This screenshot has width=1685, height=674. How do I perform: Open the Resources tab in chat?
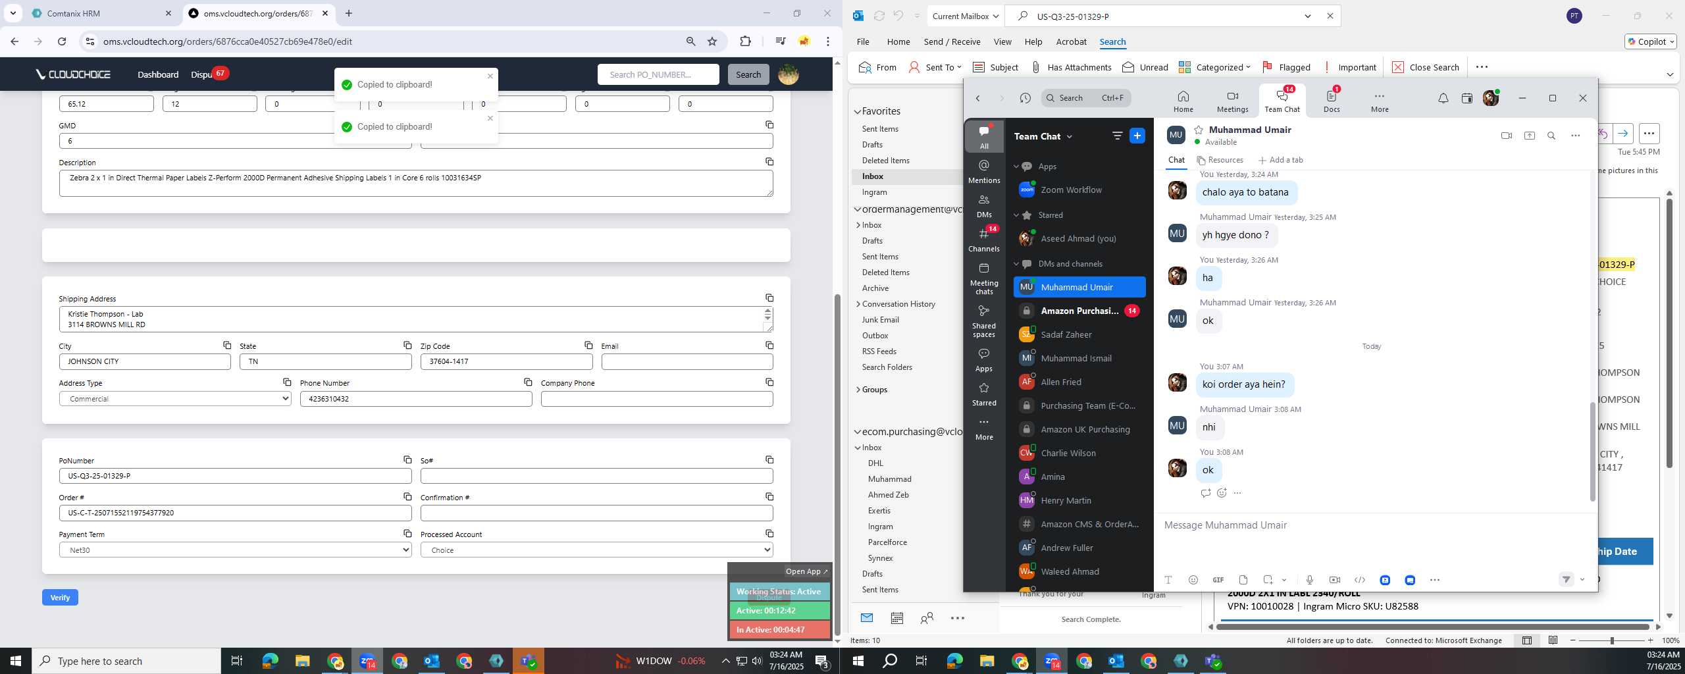tap(1220, 160)
